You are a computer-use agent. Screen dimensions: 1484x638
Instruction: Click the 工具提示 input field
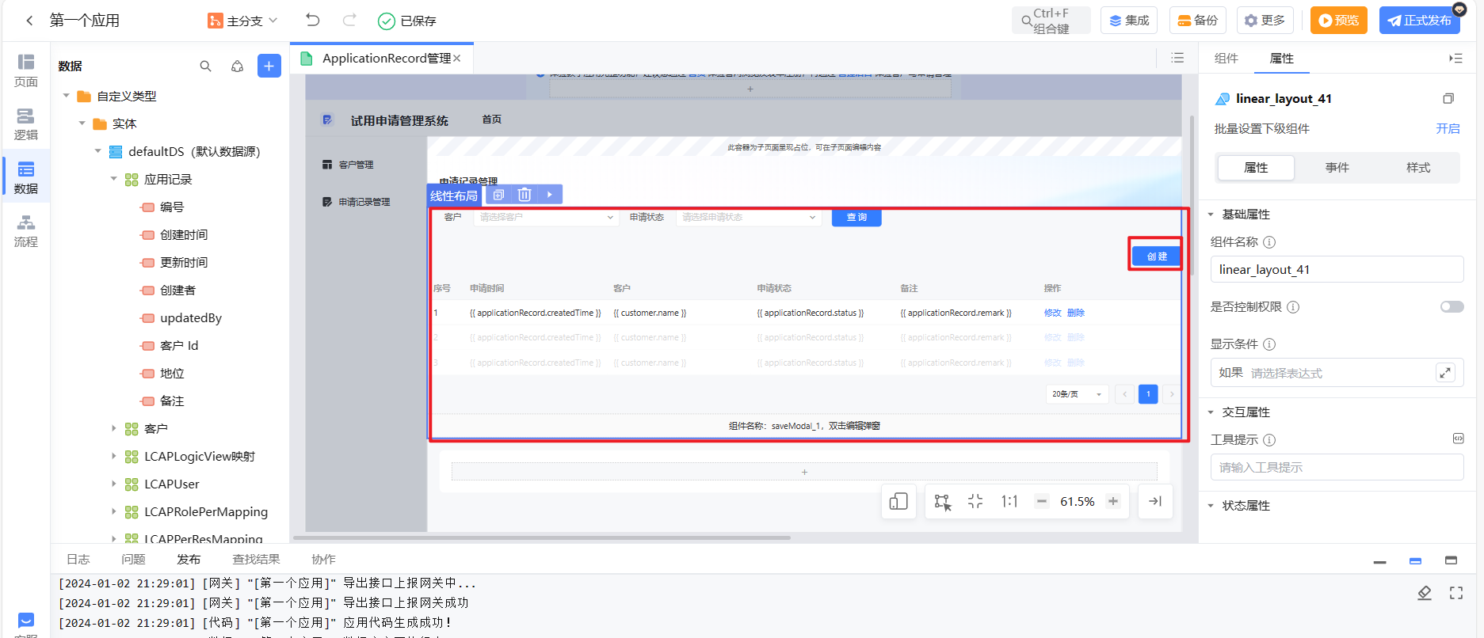(1337, 467)
